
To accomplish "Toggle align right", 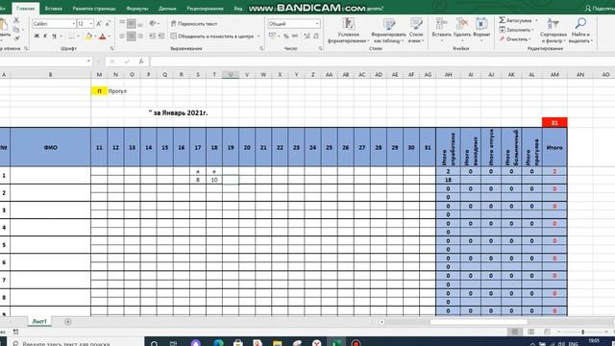I will pyautogui.click(x=140, y=37).
